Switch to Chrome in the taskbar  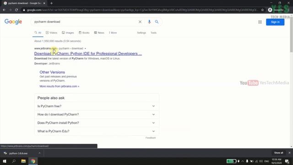coord(33,161)
